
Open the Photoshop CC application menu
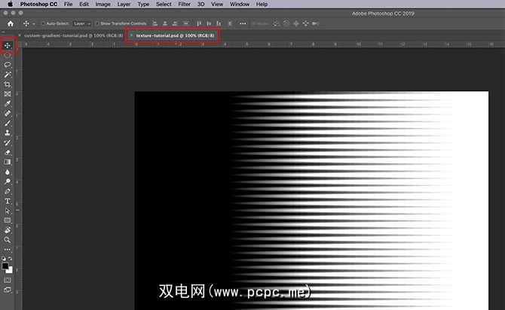tap(38, 5)
